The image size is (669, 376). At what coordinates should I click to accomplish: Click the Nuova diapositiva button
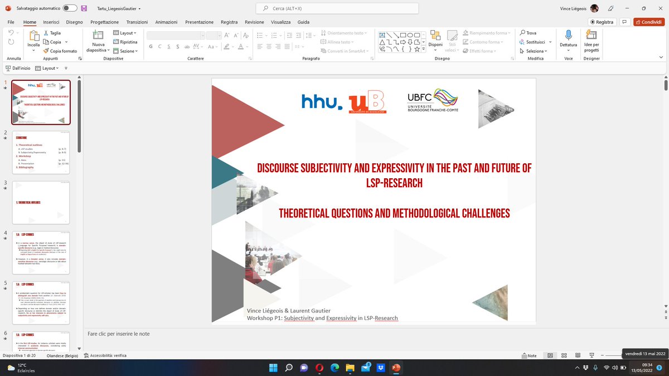(98, 41)
